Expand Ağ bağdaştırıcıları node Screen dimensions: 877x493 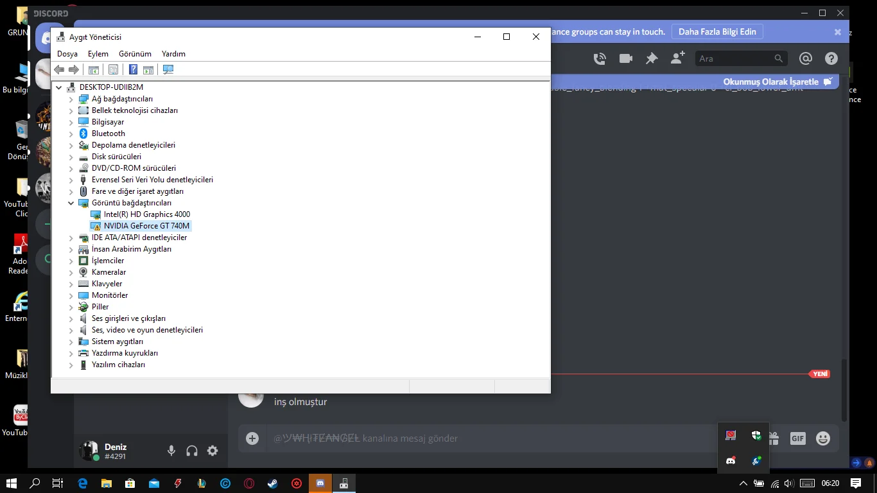coord(71,99)
